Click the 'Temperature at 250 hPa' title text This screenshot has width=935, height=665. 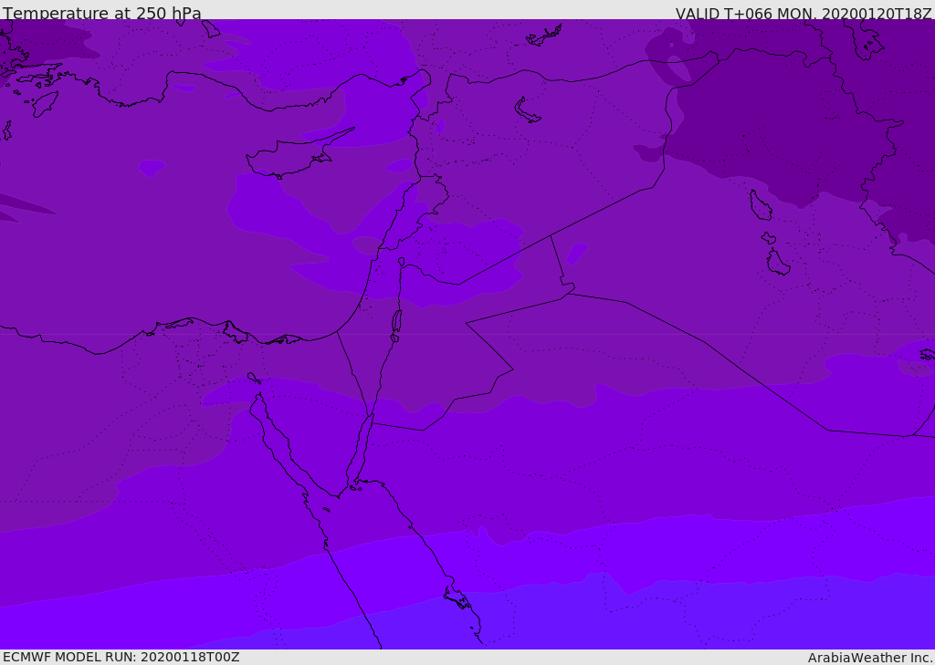[102, 13]
